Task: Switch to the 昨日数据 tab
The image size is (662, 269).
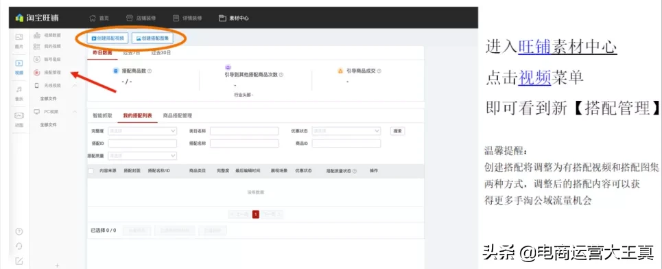Action: pyautogui.click(x=102, y=53)
